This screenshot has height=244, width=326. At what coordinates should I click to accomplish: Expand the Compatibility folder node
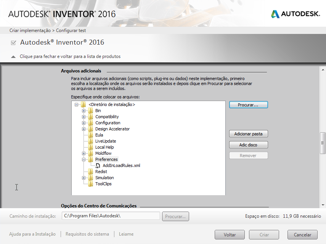pyautogui.click(x=84, y=117)
